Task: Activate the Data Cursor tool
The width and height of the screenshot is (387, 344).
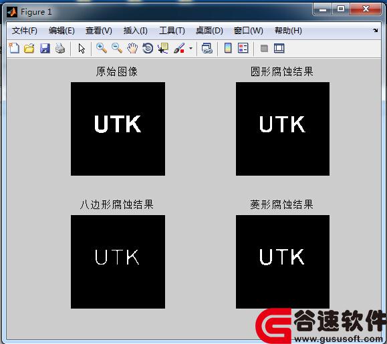Action: (163, 48)
